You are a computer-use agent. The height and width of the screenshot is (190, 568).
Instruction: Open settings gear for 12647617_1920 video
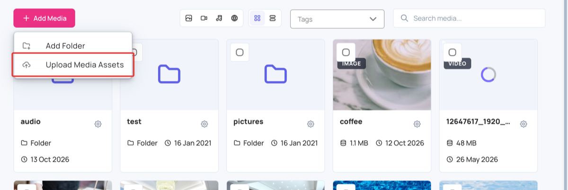point(524,124)
